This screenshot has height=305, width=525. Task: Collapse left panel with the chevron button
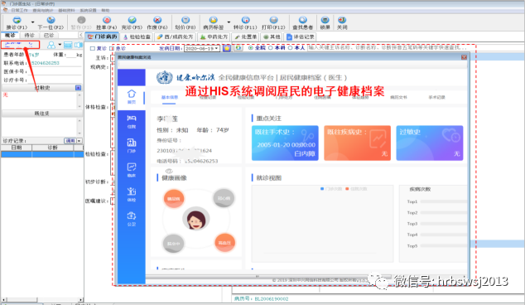80,35
